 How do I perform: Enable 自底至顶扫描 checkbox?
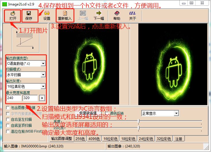tap(8, 125)
